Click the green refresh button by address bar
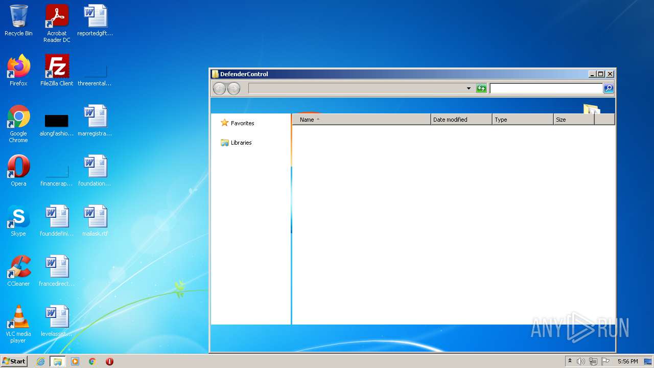654x368 pixels. (481, 88)
